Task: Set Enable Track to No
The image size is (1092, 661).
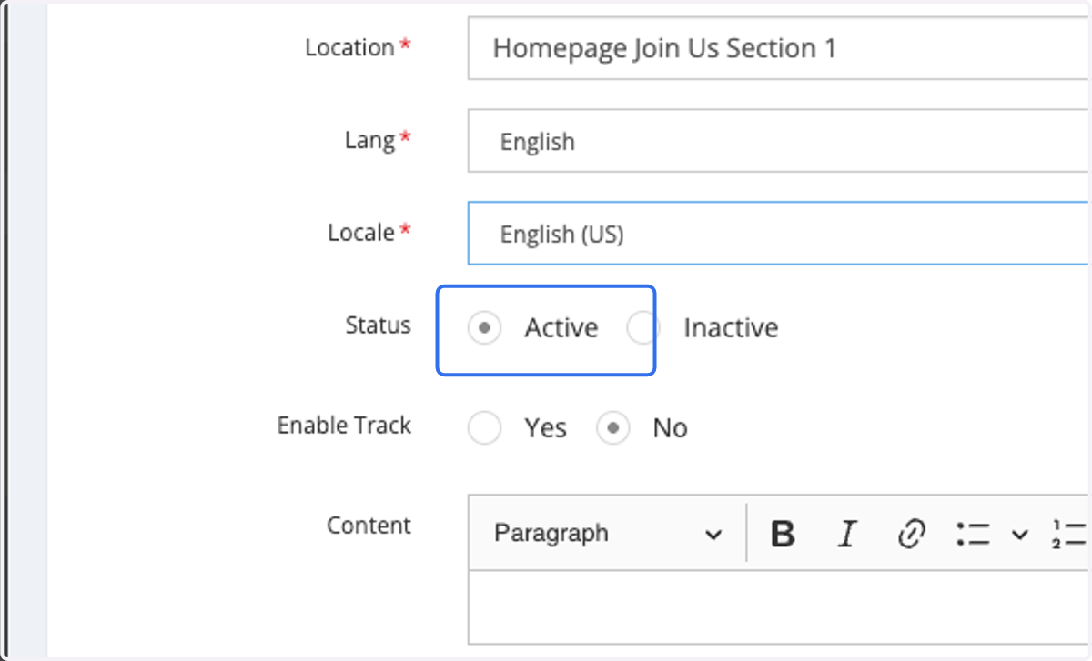Action: (x=613, y=428)
